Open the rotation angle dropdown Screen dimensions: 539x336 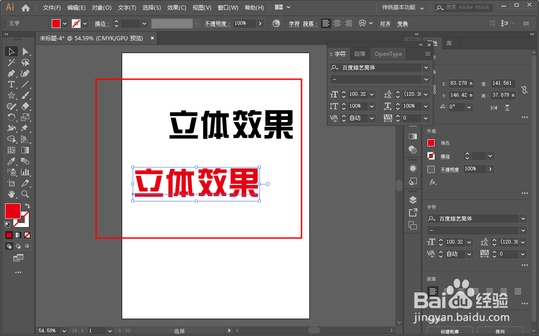(x=469, y=107)
